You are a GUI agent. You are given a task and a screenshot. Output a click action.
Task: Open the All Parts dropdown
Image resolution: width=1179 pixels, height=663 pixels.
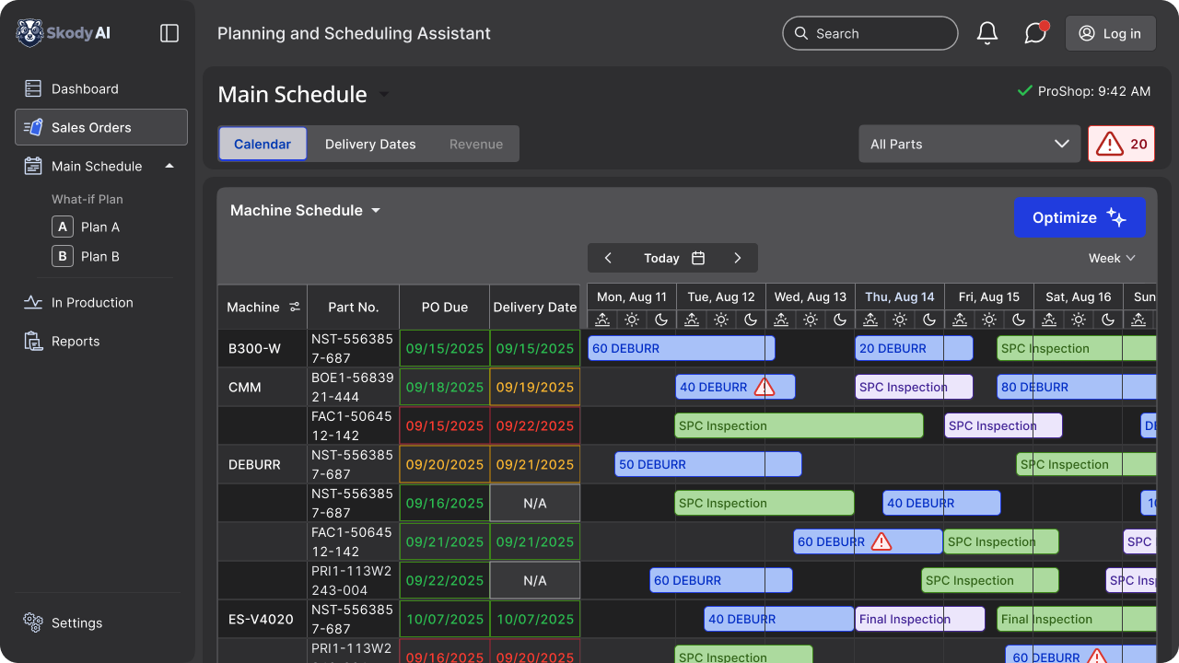point(969,145)
